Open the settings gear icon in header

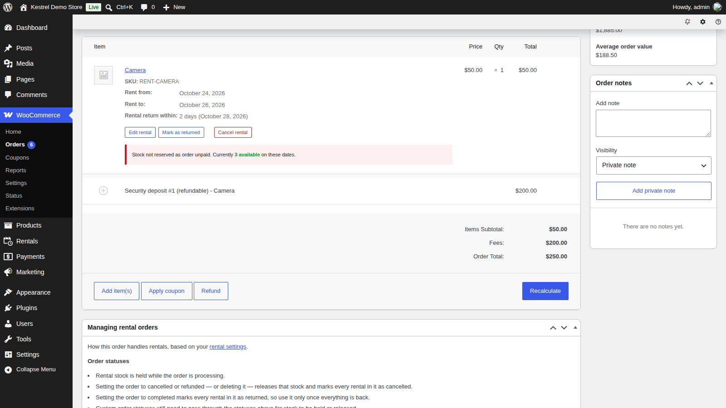(703, 22)
